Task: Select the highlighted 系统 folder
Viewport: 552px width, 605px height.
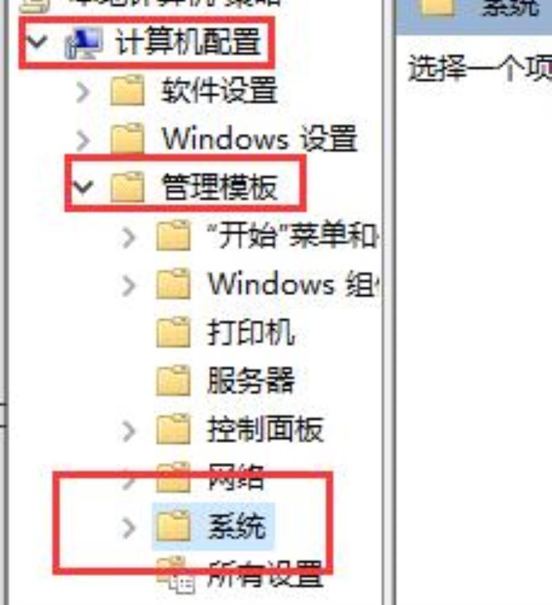Action: (213, 526)
